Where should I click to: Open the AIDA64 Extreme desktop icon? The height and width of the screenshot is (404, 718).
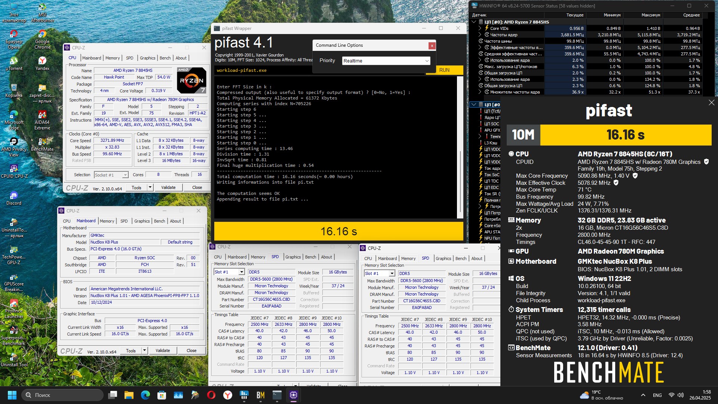pos(42,120)
